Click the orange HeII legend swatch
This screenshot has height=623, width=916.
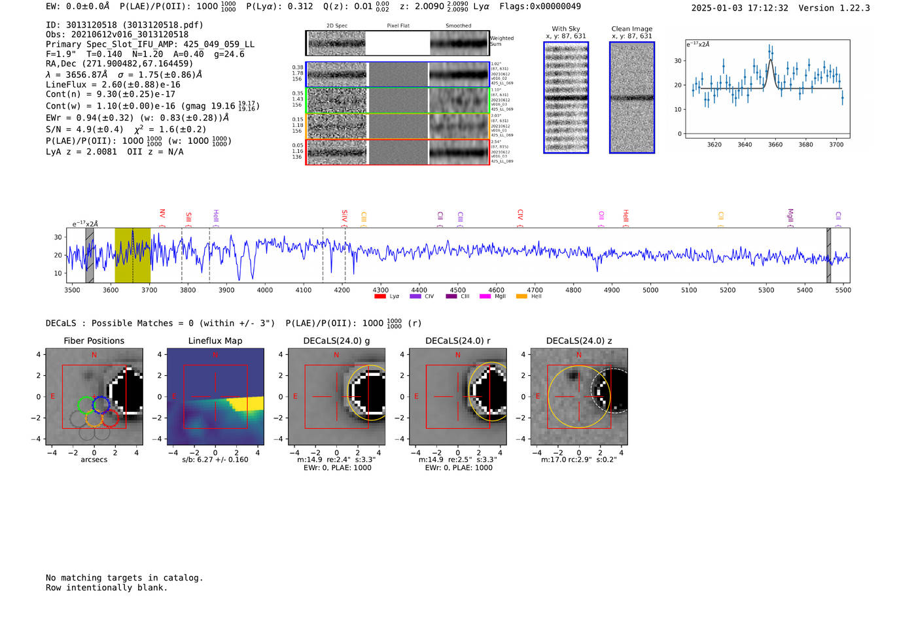click(x=521, y=296)
